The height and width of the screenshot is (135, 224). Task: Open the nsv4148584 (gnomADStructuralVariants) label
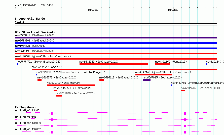click(43, 56)
